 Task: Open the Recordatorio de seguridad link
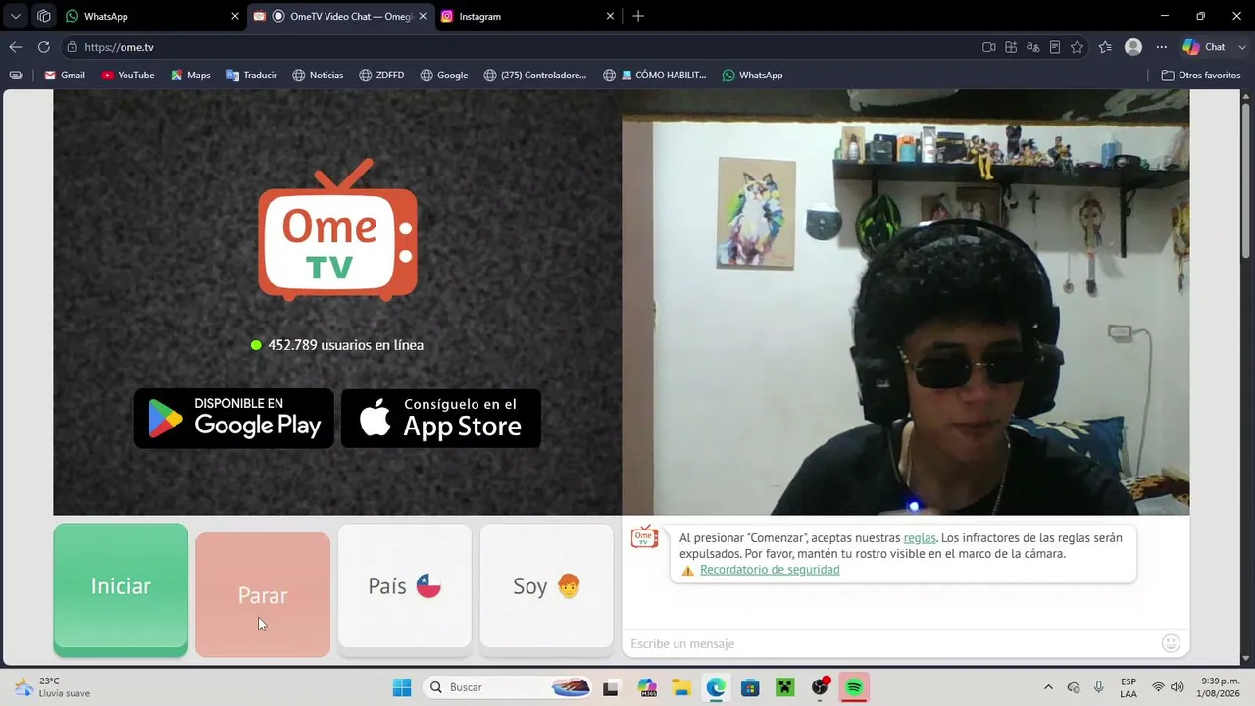(770, 570)
